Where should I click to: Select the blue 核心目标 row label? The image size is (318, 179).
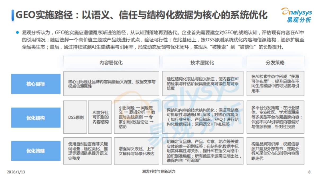pos(36,84)
